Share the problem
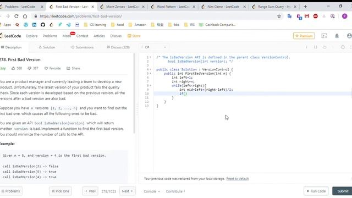Viewport: 352px width, 198px height. pyautogui.click(x=73, y=68)
